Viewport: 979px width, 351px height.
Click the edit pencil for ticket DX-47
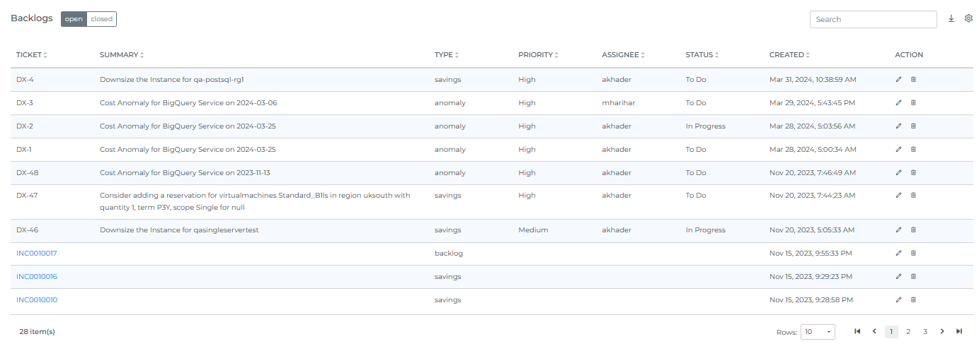[898, 196]
